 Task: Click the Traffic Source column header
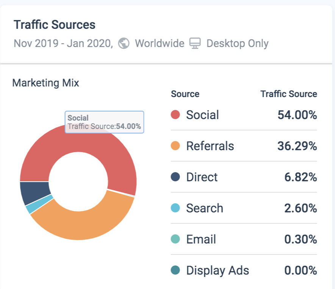288,94
